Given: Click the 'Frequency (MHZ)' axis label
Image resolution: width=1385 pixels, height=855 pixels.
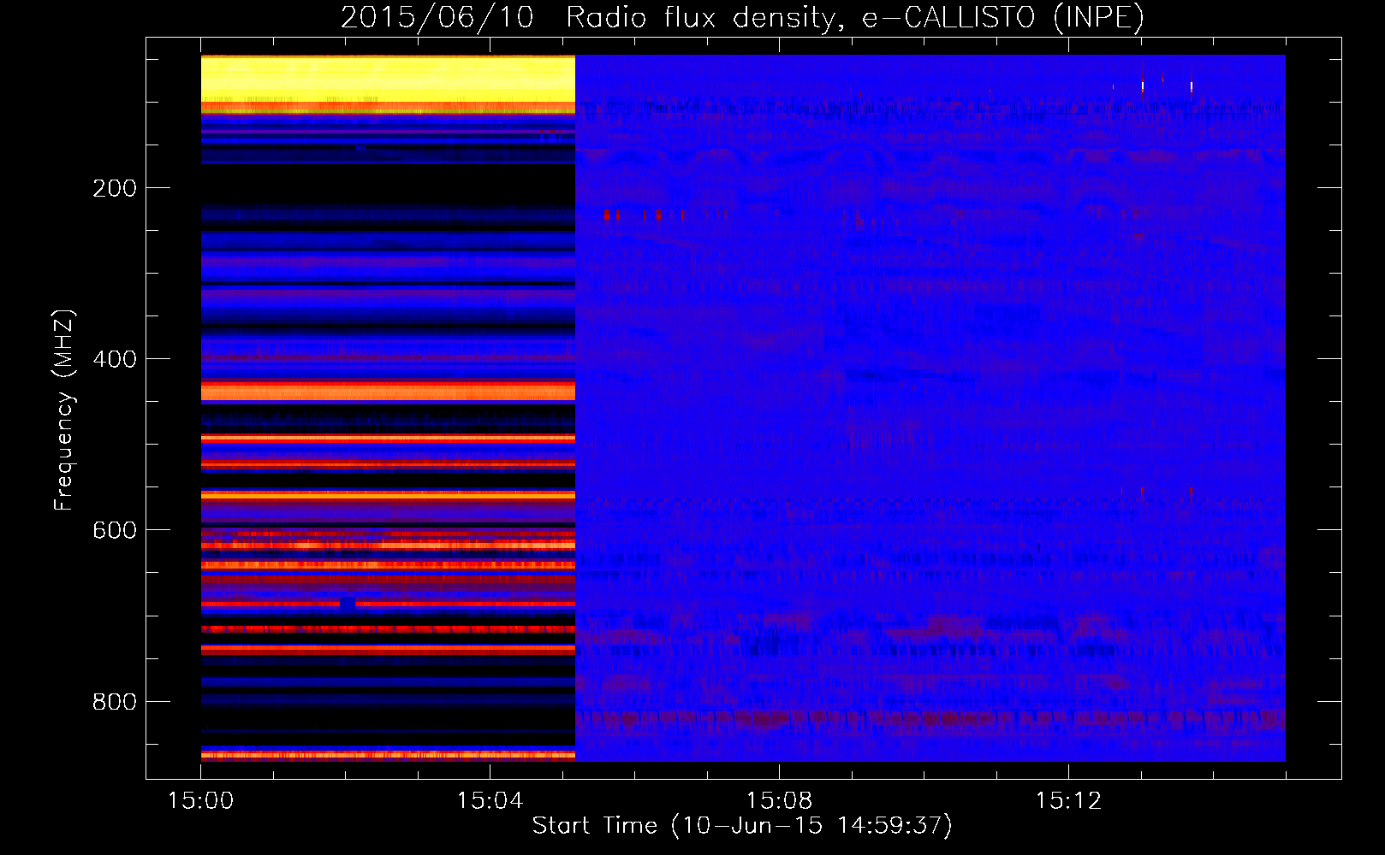Looking at the screenshot, I should pyautogui.click(x=64, y=410).
